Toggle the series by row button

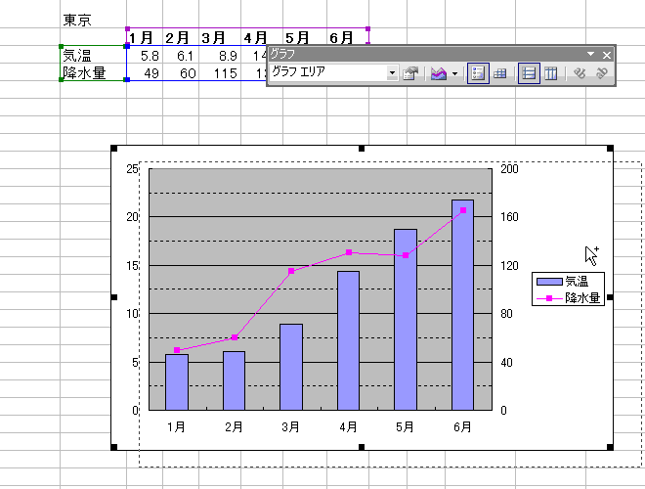pyautogui.click(x=529, y=73)
